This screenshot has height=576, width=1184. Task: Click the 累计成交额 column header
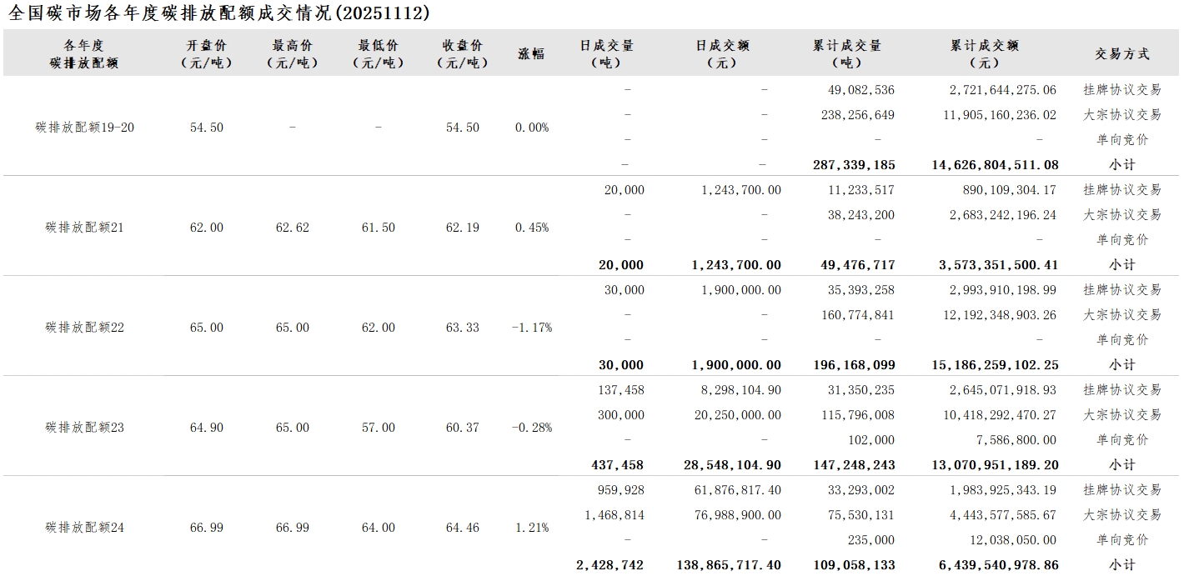pyautogui.click(x=985, y=53)
